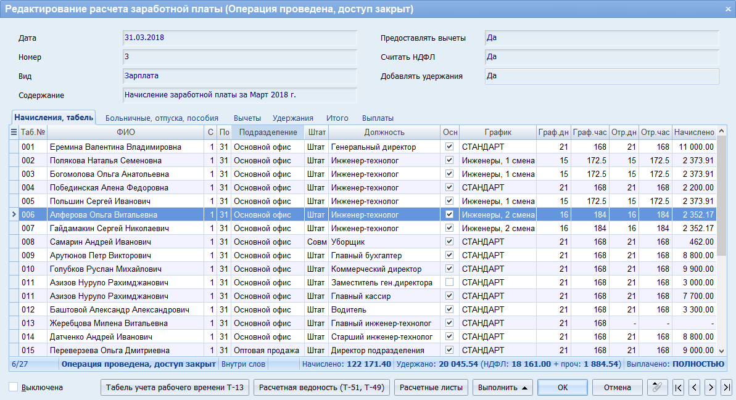Go to the previous record
The width and height of the screenshot is (736, 400).
(x=694, y=388)
